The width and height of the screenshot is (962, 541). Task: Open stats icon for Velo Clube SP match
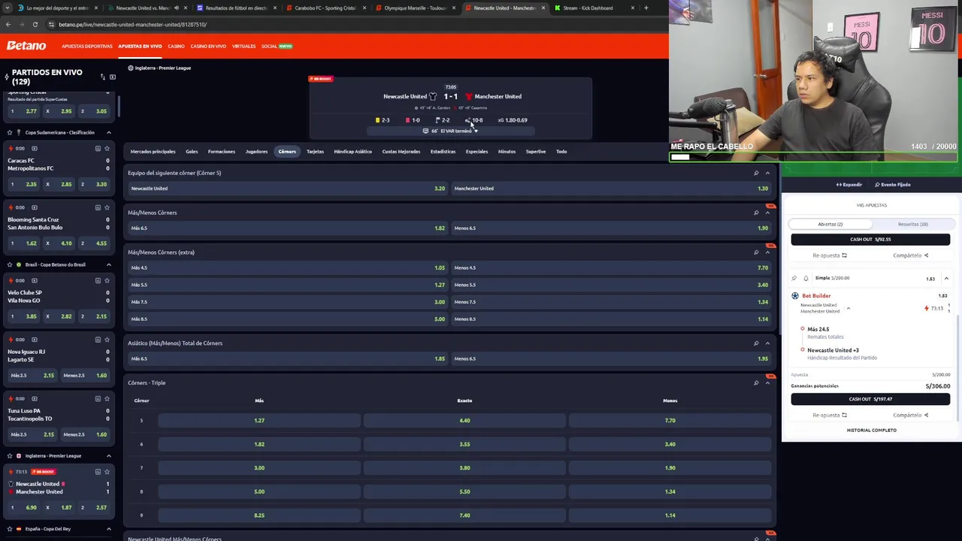[x=98, y=280]
